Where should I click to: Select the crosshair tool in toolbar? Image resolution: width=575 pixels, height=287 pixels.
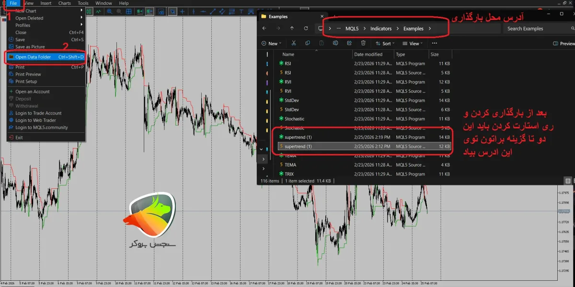coord(182,11)
